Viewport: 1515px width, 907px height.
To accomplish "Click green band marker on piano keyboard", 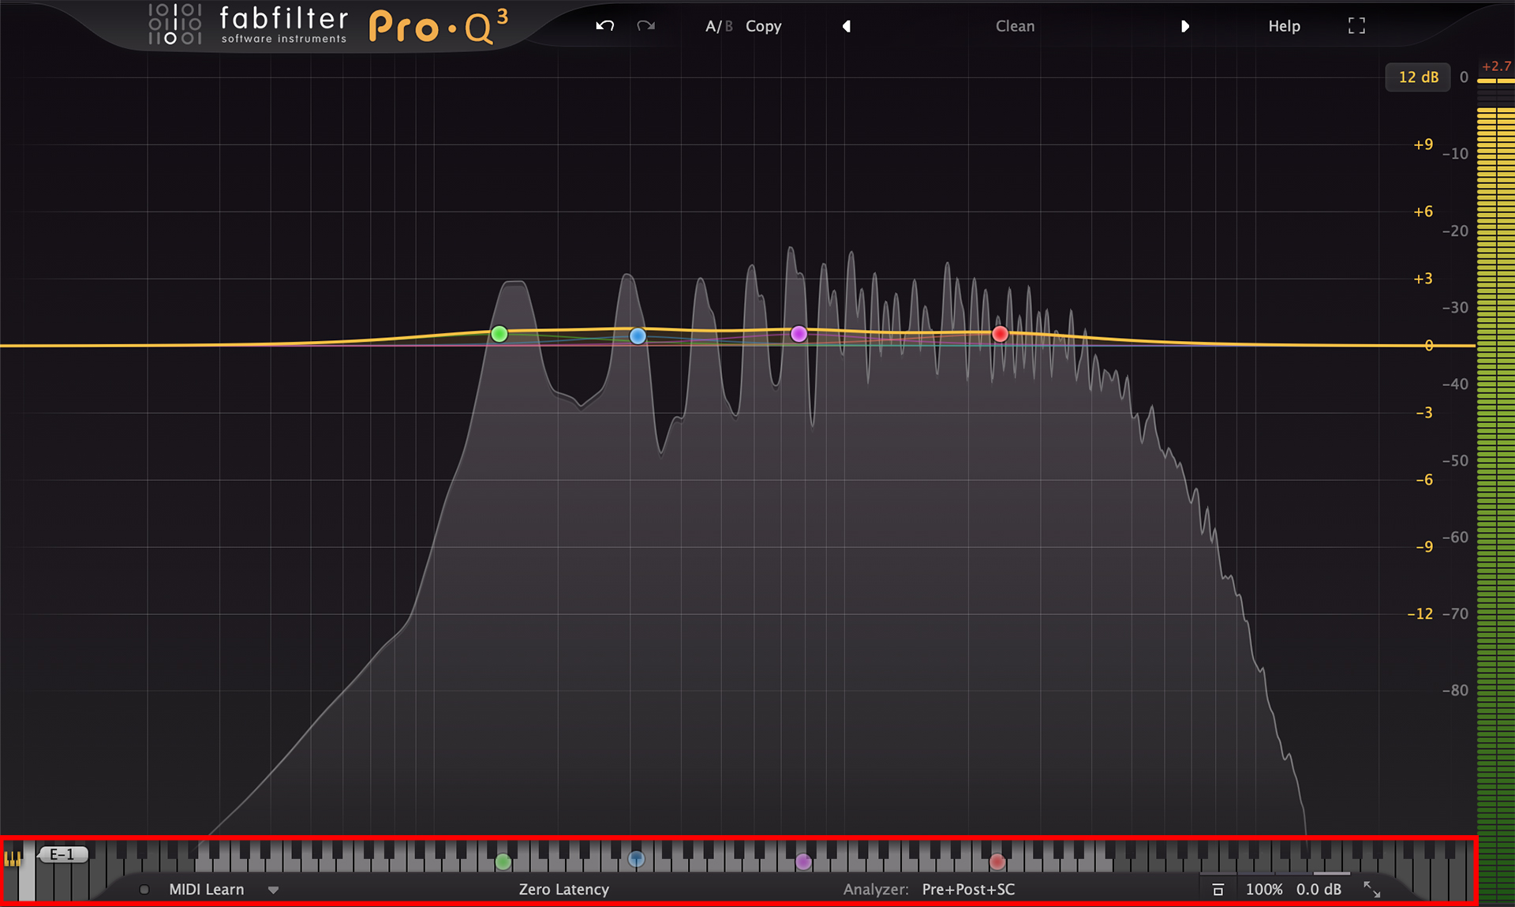I will (503, 862).
